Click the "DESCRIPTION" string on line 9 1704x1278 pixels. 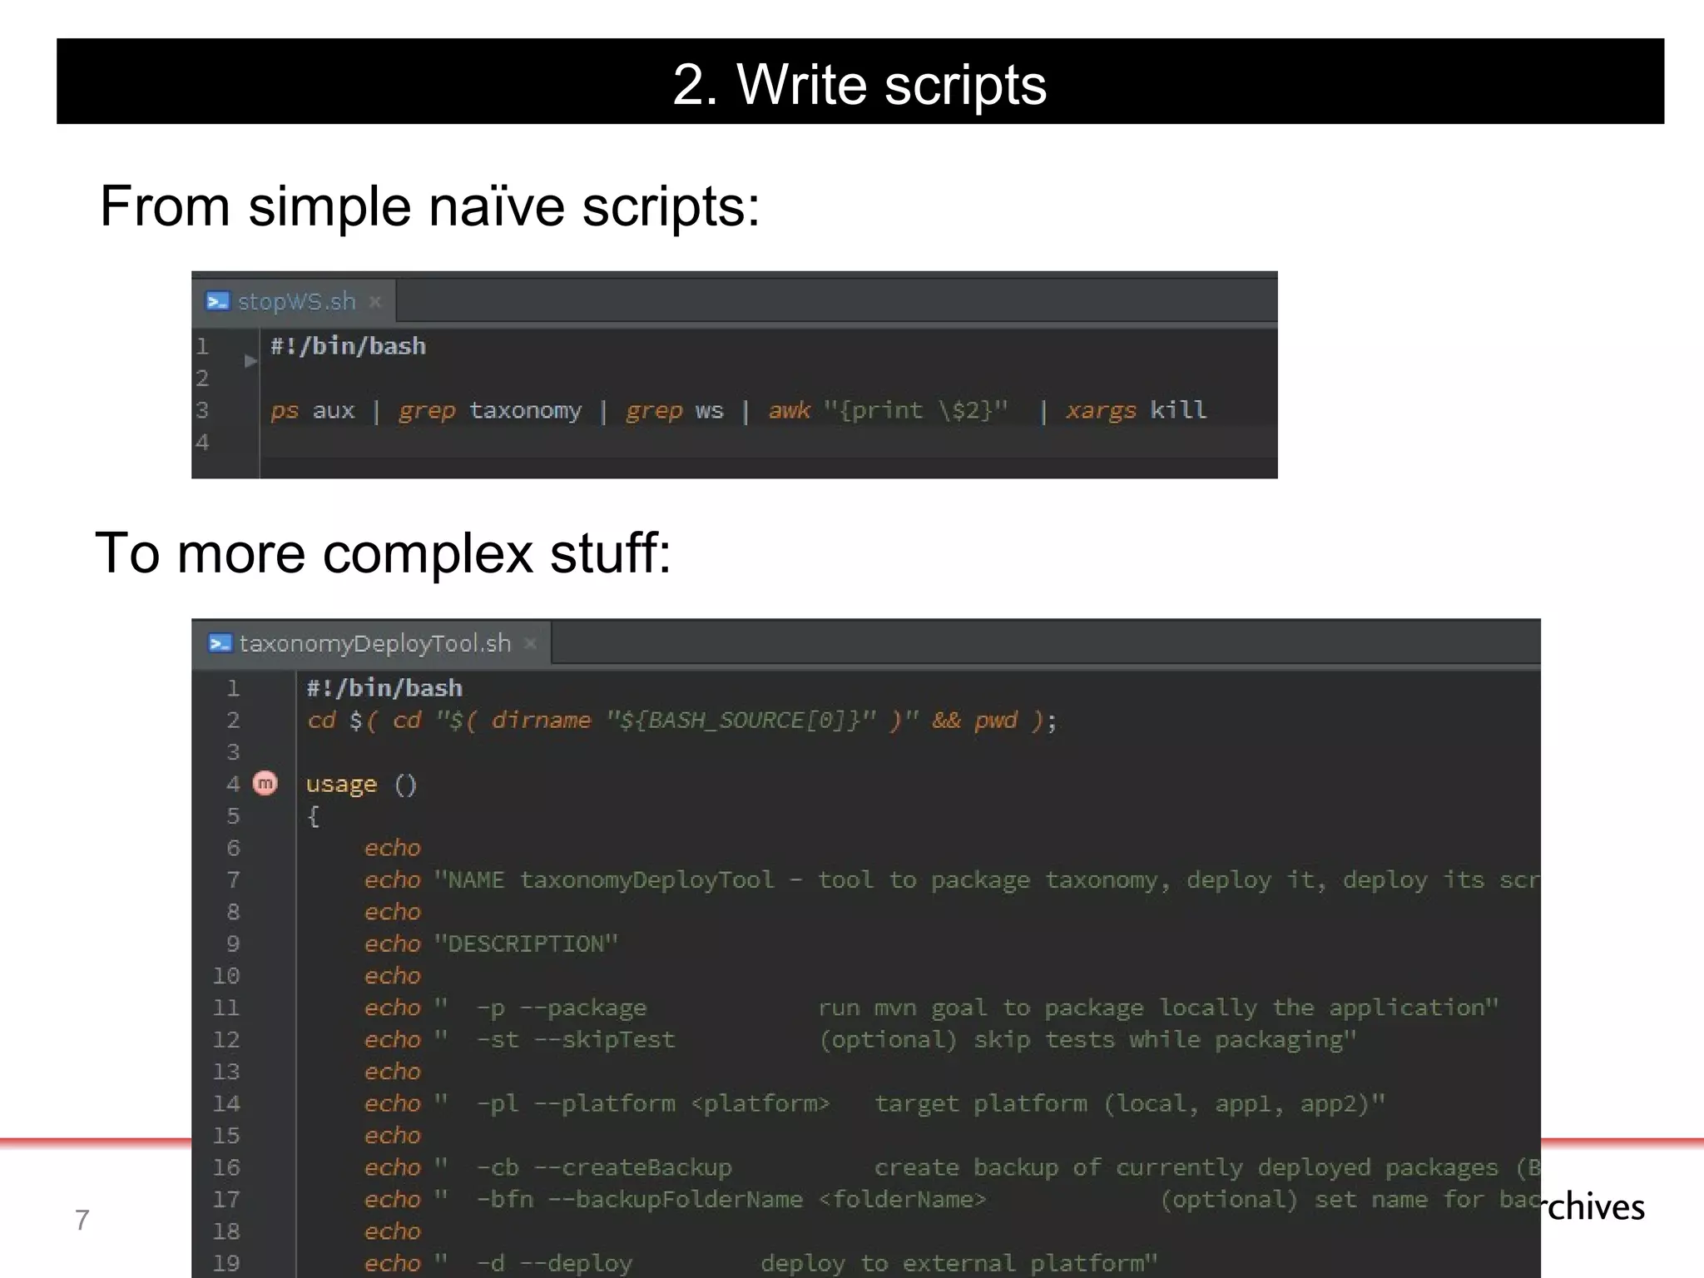pos(526,944)
